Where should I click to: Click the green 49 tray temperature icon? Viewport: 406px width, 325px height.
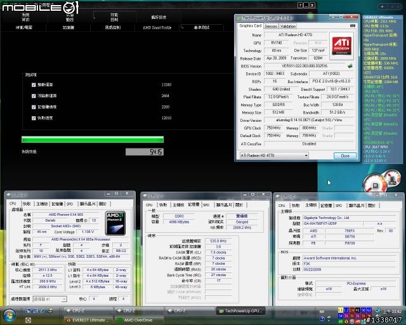340,321
